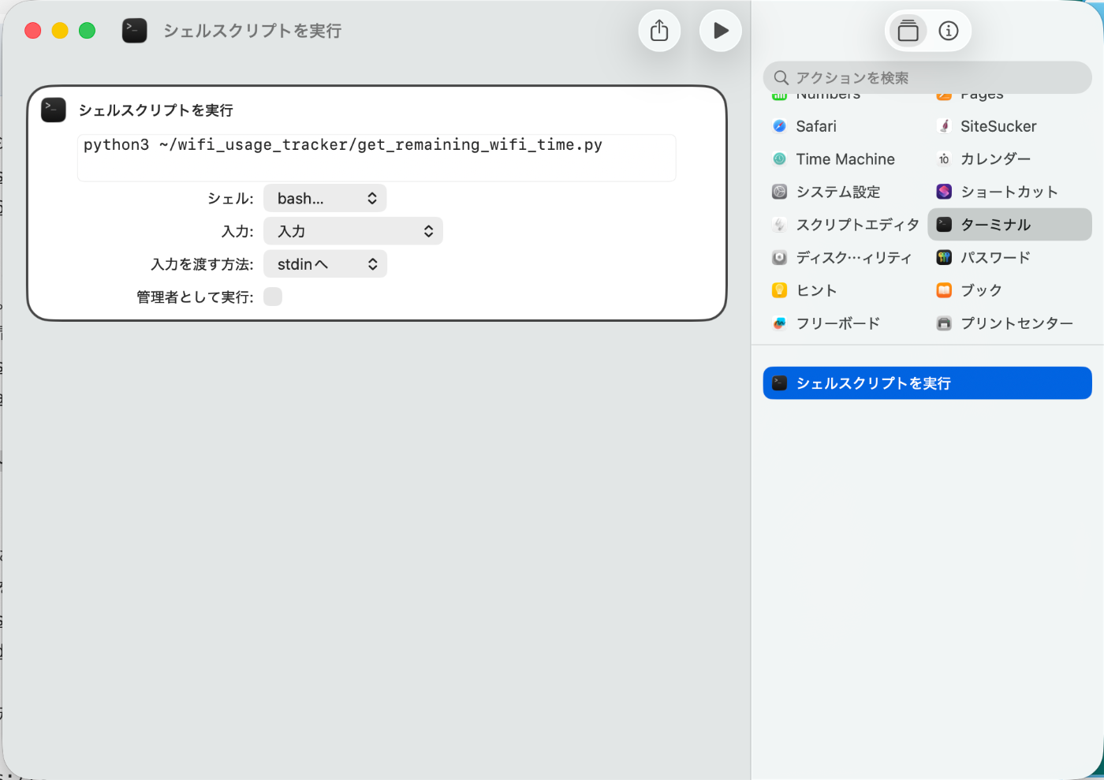
Task: Select the ヒント app icon
Action: [x=780, y=290]
